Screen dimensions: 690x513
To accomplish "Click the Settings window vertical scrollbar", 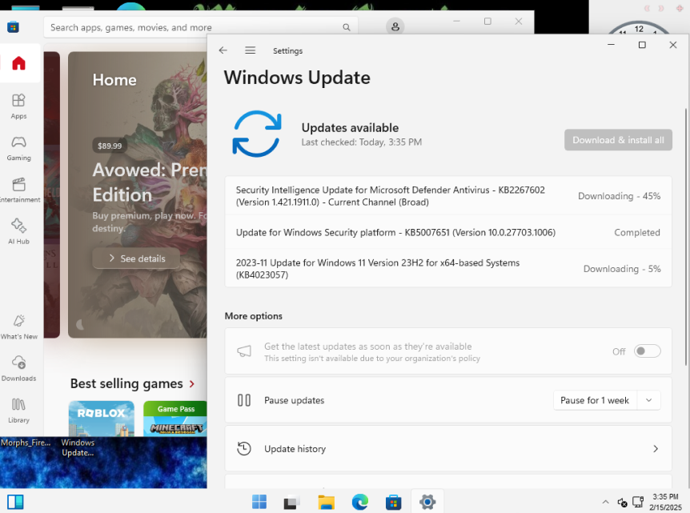I will click(686, 236).
